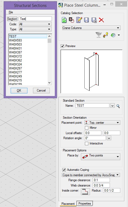128x207 pixels.
Task: Click the red X delete catalog icon
Action: 101,20
